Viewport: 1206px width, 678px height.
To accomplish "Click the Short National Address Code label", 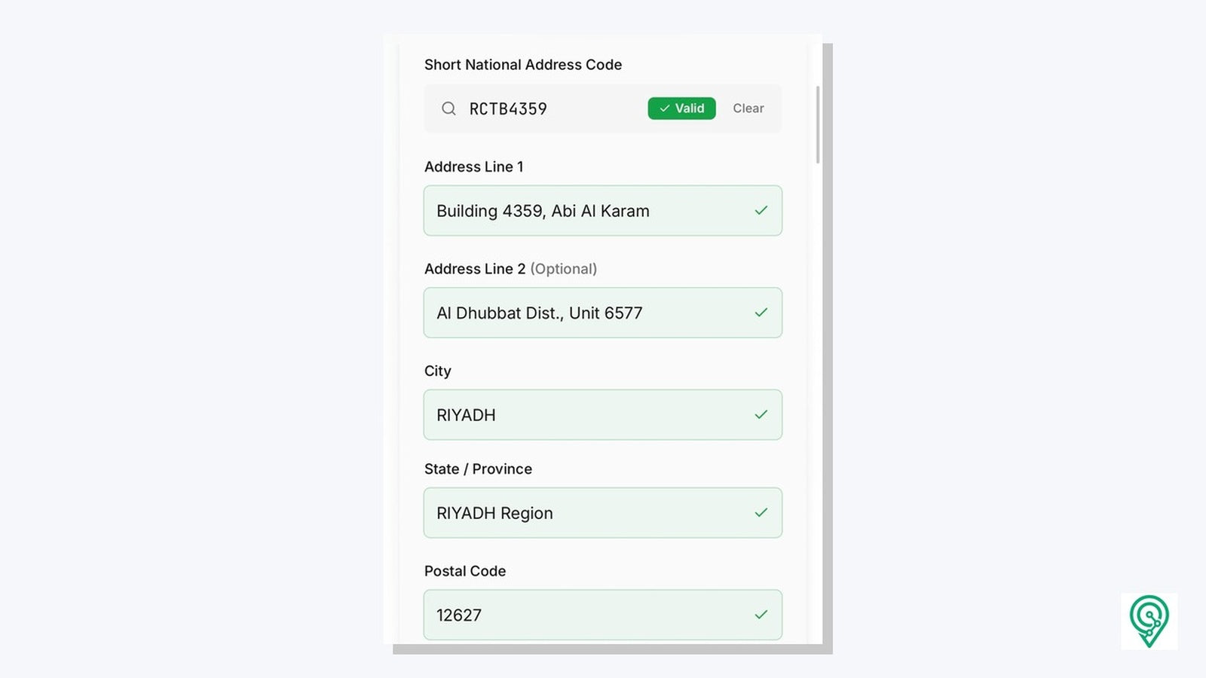I will [523, 65].
